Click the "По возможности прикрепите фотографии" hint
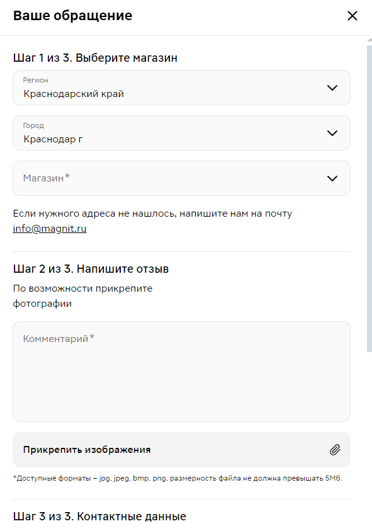Image resolution: width=372 pixels, height=531 pixels. [82, 296]
